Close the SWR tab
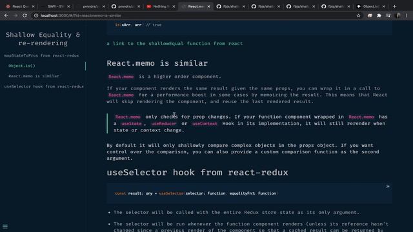The height and width of the screenshot is (232, 413). pos(68,6)
